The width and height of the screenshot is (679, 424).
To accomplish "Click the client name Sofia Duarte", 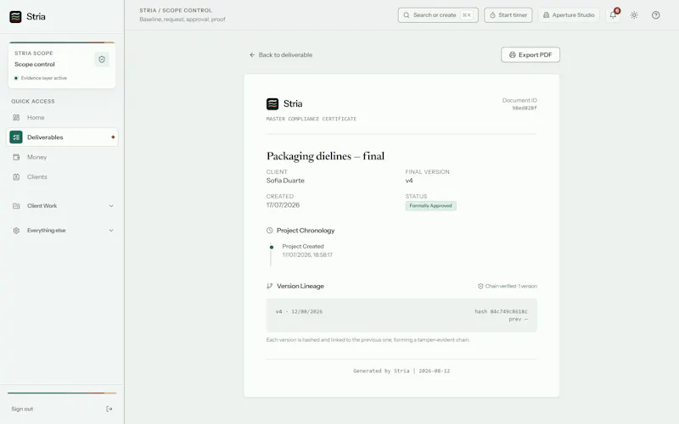I will coord(285,181).
